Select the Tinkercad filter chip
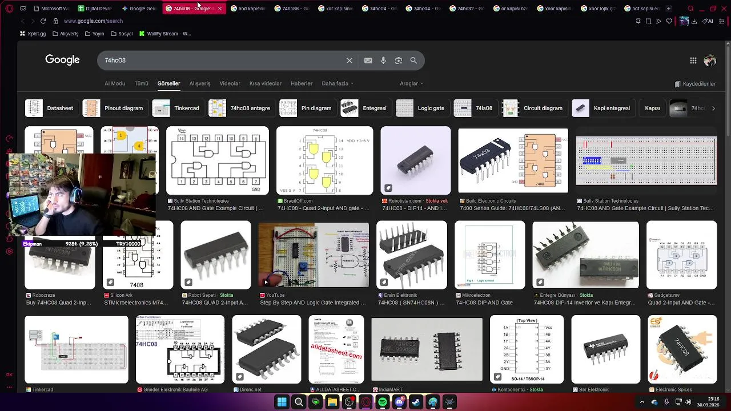Image resolution: width=731 pixels, height=411 pixels. 178,108
